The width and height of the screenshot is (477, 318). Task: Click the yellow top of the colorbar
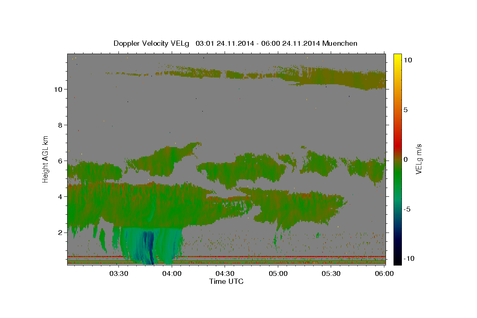(397, 58)
